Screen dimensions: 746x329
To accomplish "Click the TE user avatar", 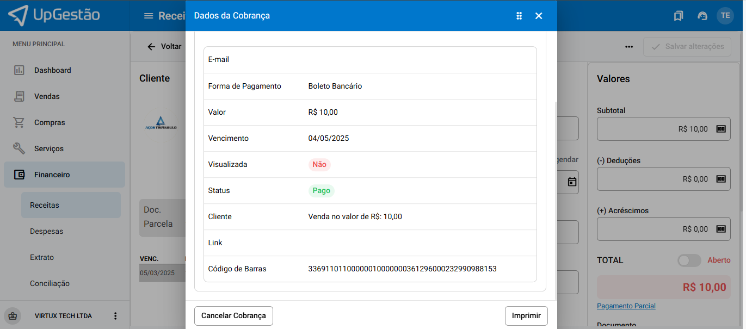I will 725,16.
